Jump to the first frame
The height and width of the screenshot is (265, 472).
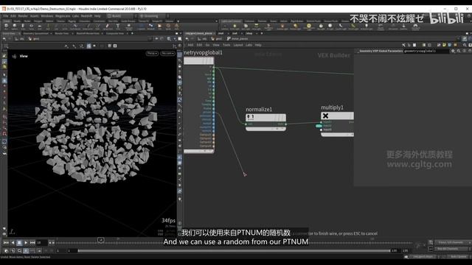(6, 242)
